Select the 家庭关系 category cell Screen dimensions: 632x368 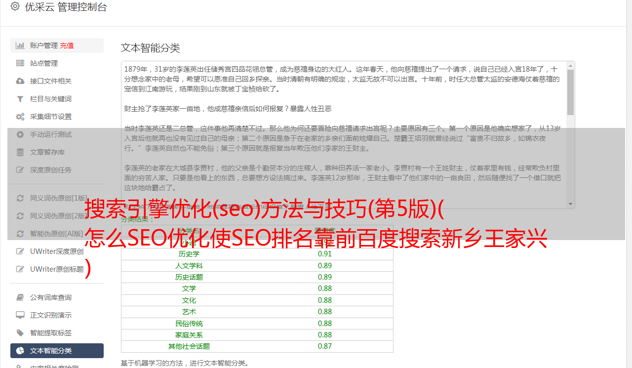189,335
